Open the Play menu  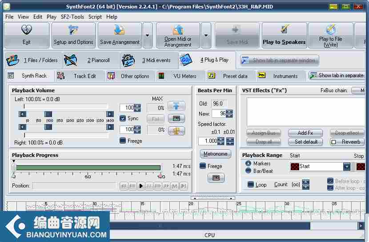(52, 17)
